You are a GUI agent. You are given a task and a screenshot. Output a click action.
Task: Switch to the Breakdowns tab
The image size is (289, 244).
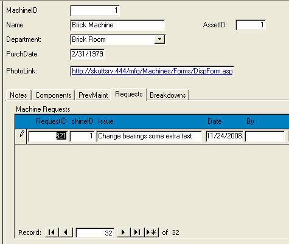(168, 95)
